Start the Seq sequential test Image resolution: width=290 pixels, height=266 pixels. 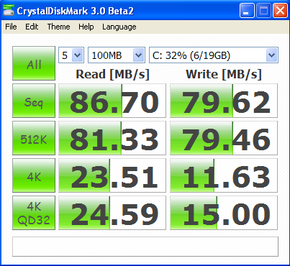click(x=34, y=101)
